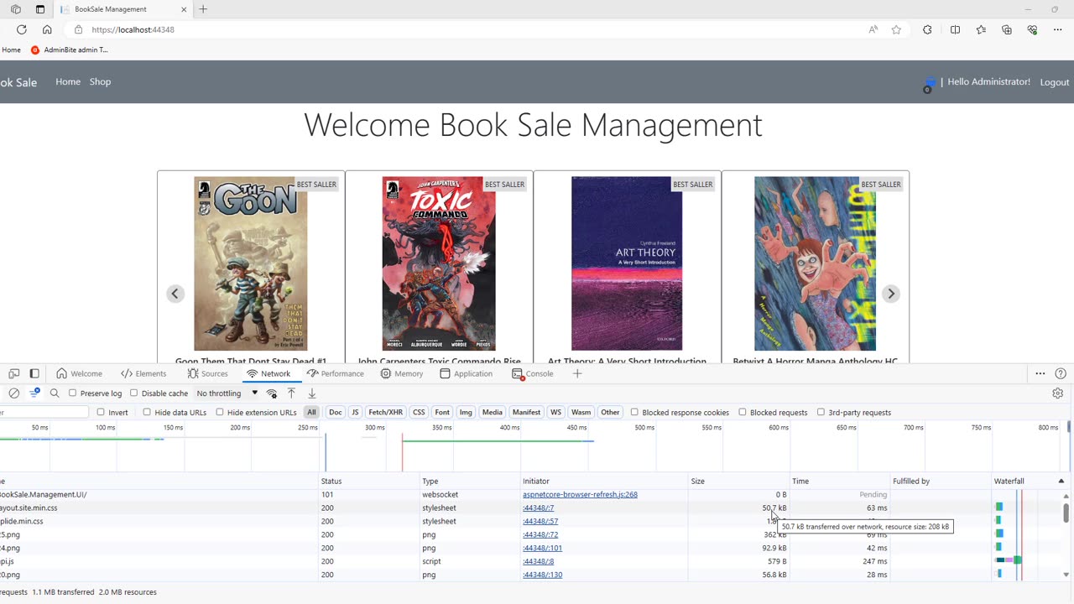Enable Disable cache checkbox
Viewport: 1074px width, 604px height.
pos(133,393)
